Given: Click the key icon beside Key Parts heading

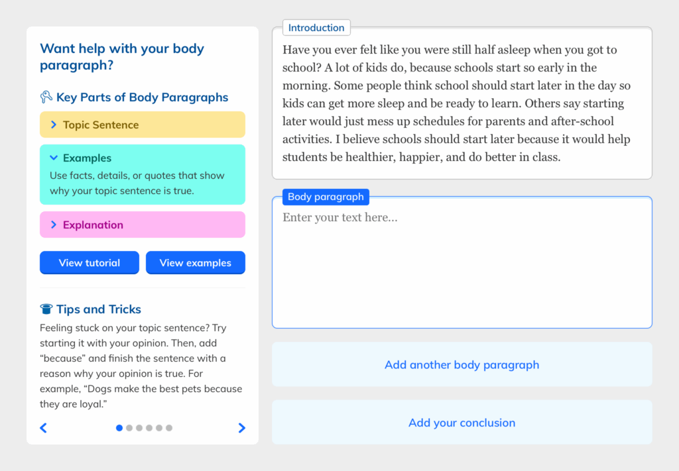Looking at the screenshot, I should point(46,97).
